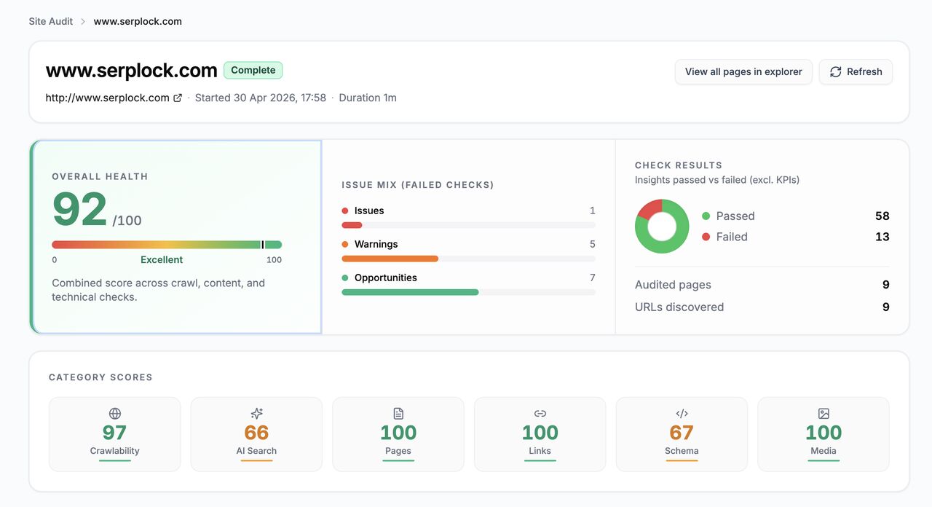Open http://www.serplock.com link
The image size is (932, 507).
click(108, 98)
